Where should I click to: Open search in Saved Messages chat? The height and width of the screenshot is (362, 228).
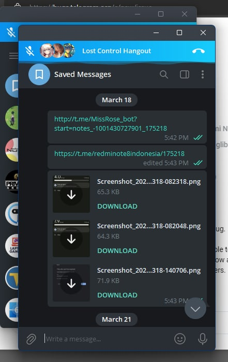(x=164, y=74)
